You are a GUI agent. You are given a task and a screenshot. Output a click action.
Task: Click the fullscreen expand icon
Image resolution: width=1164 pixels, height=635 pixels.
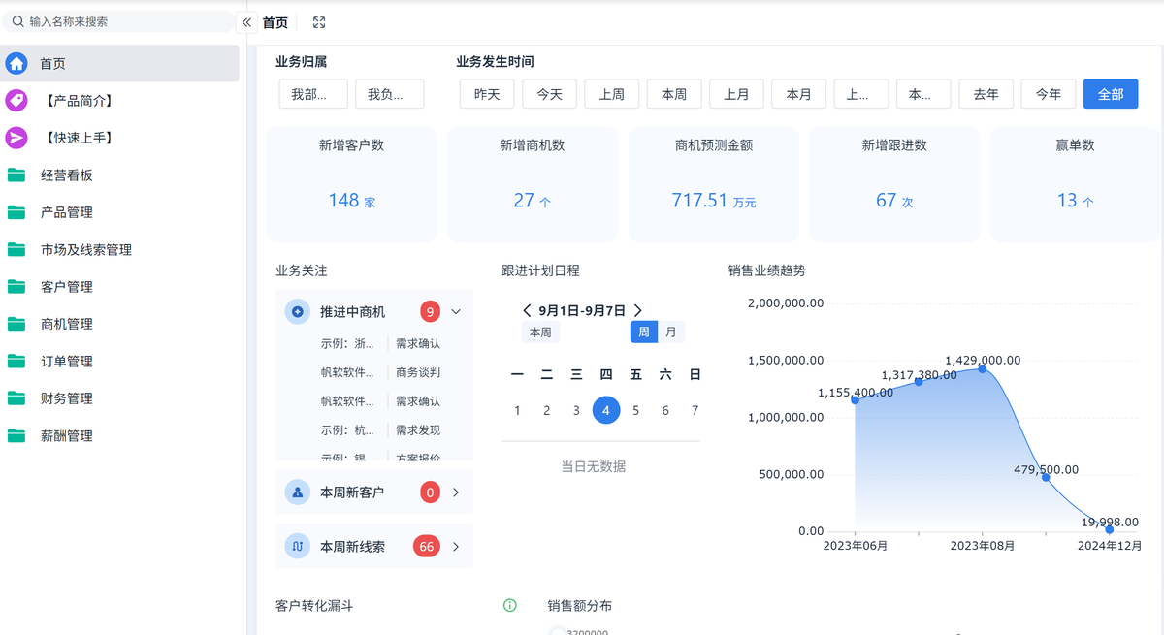(x=319, y=22)
